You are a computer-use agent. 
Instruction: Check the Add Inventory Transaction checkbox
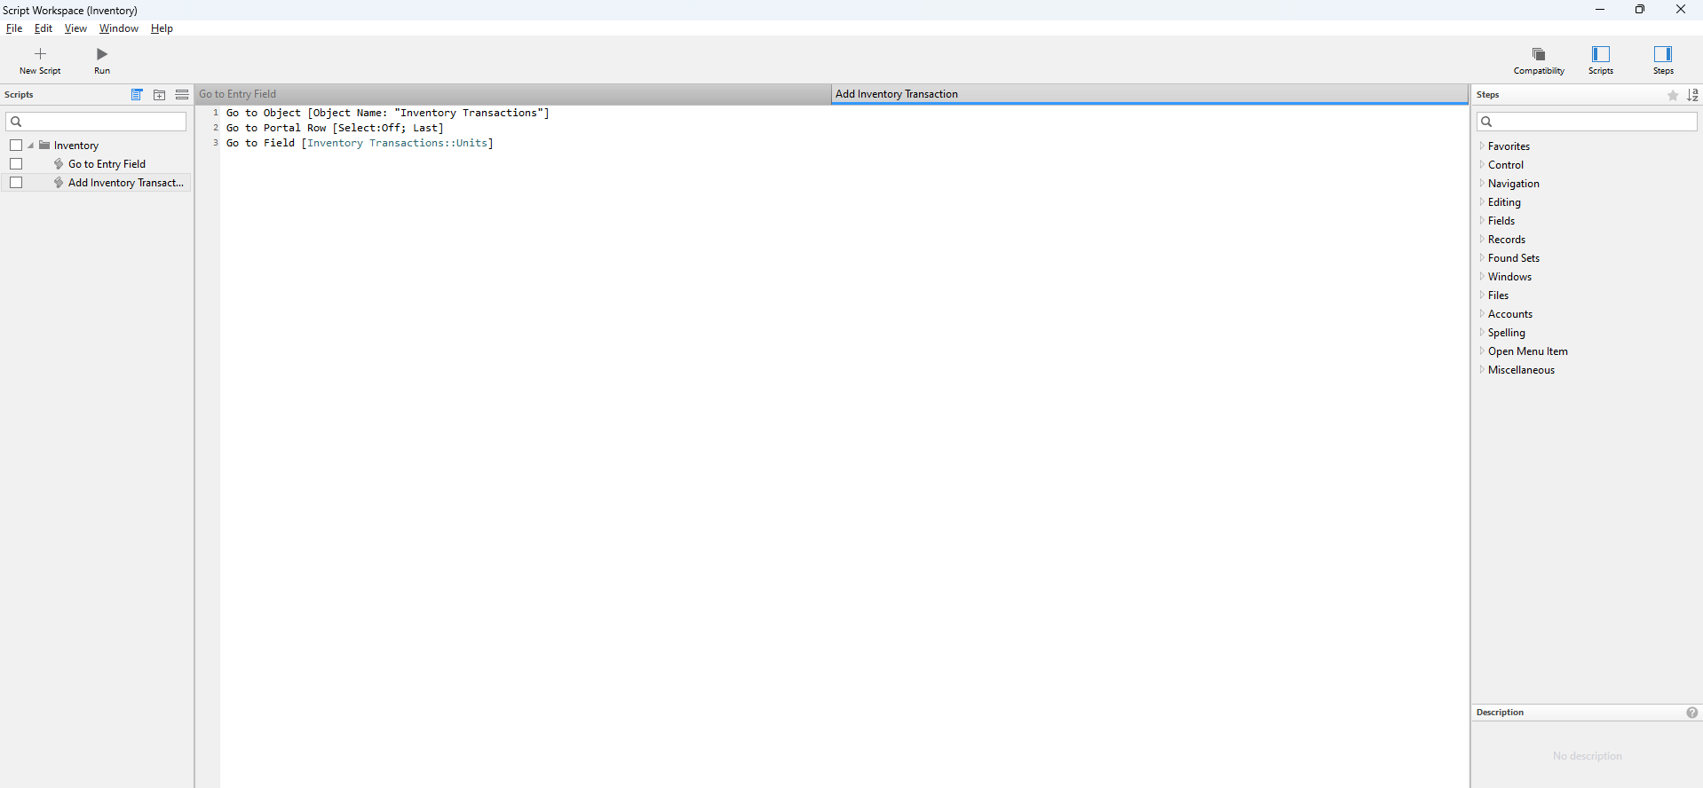pyautogui.click(x=16, y=183)
